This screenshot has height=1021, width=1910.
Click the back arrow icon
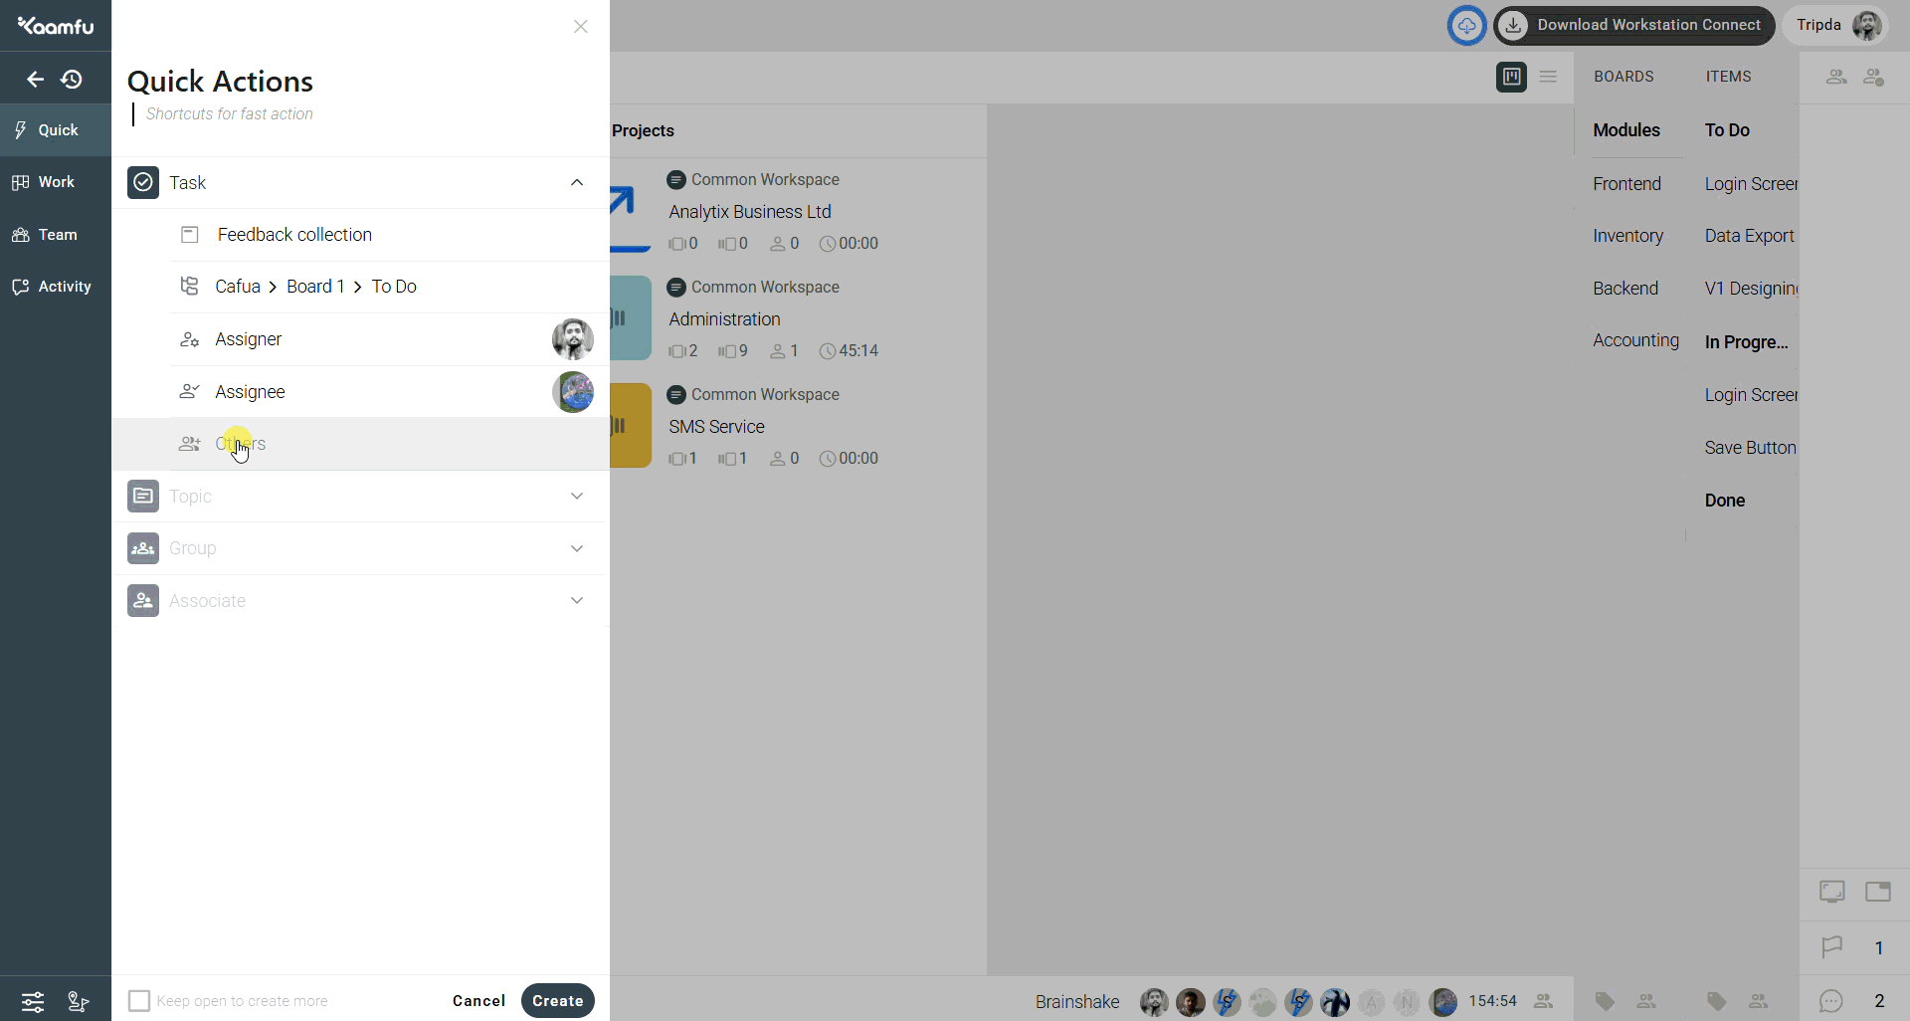[35, 80]
